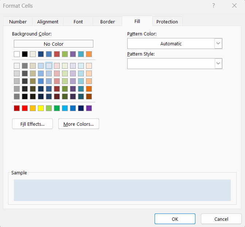This screenshot has height=227, width=245.
Task: Choose the darkest maroon shade swatch
Action: point(57,97)
